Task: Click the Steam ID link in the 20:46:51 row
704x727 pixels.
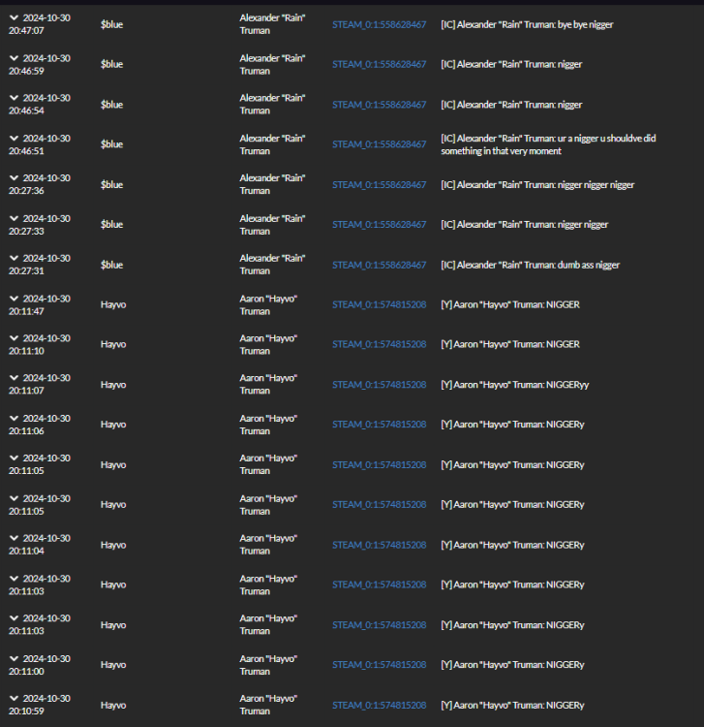Action: [379, 144]
